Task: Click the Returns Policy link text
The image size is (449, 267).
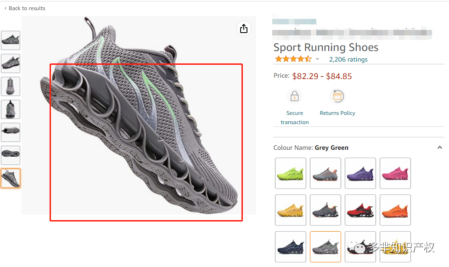Action: tap(337, 113)
